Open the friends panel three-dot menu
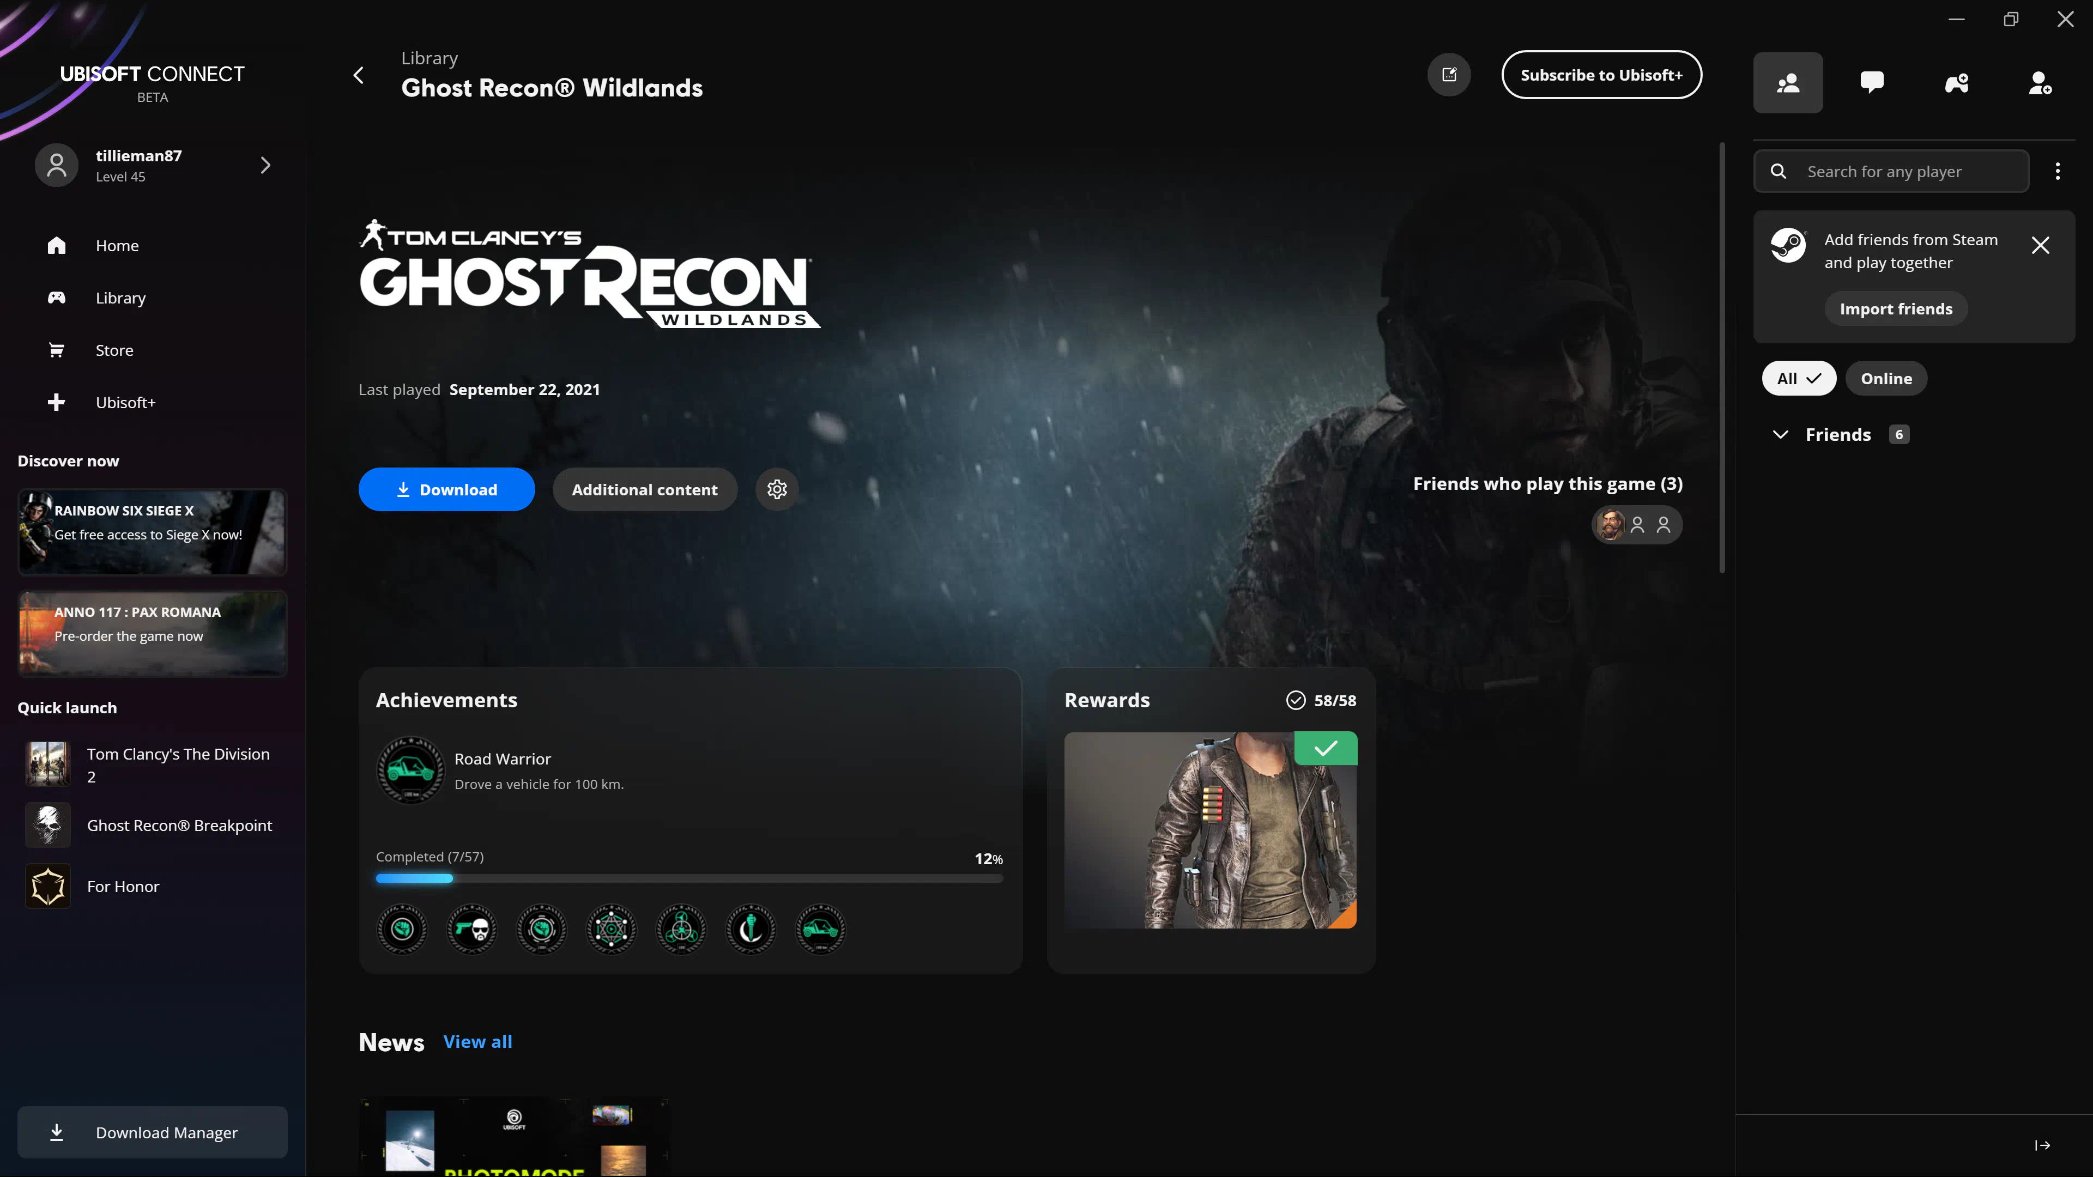2093x1177 pixels. (2057, 172)
